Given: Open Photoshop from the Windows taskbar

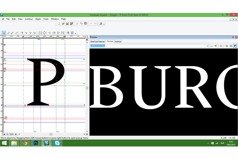Looking at the screenshot, I should pos(36,144).
